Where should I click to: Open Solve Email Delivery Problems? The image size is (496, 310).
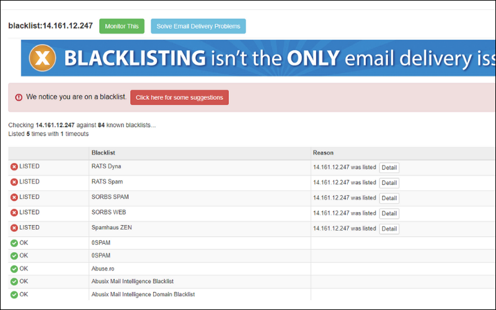tap(198, 26)
